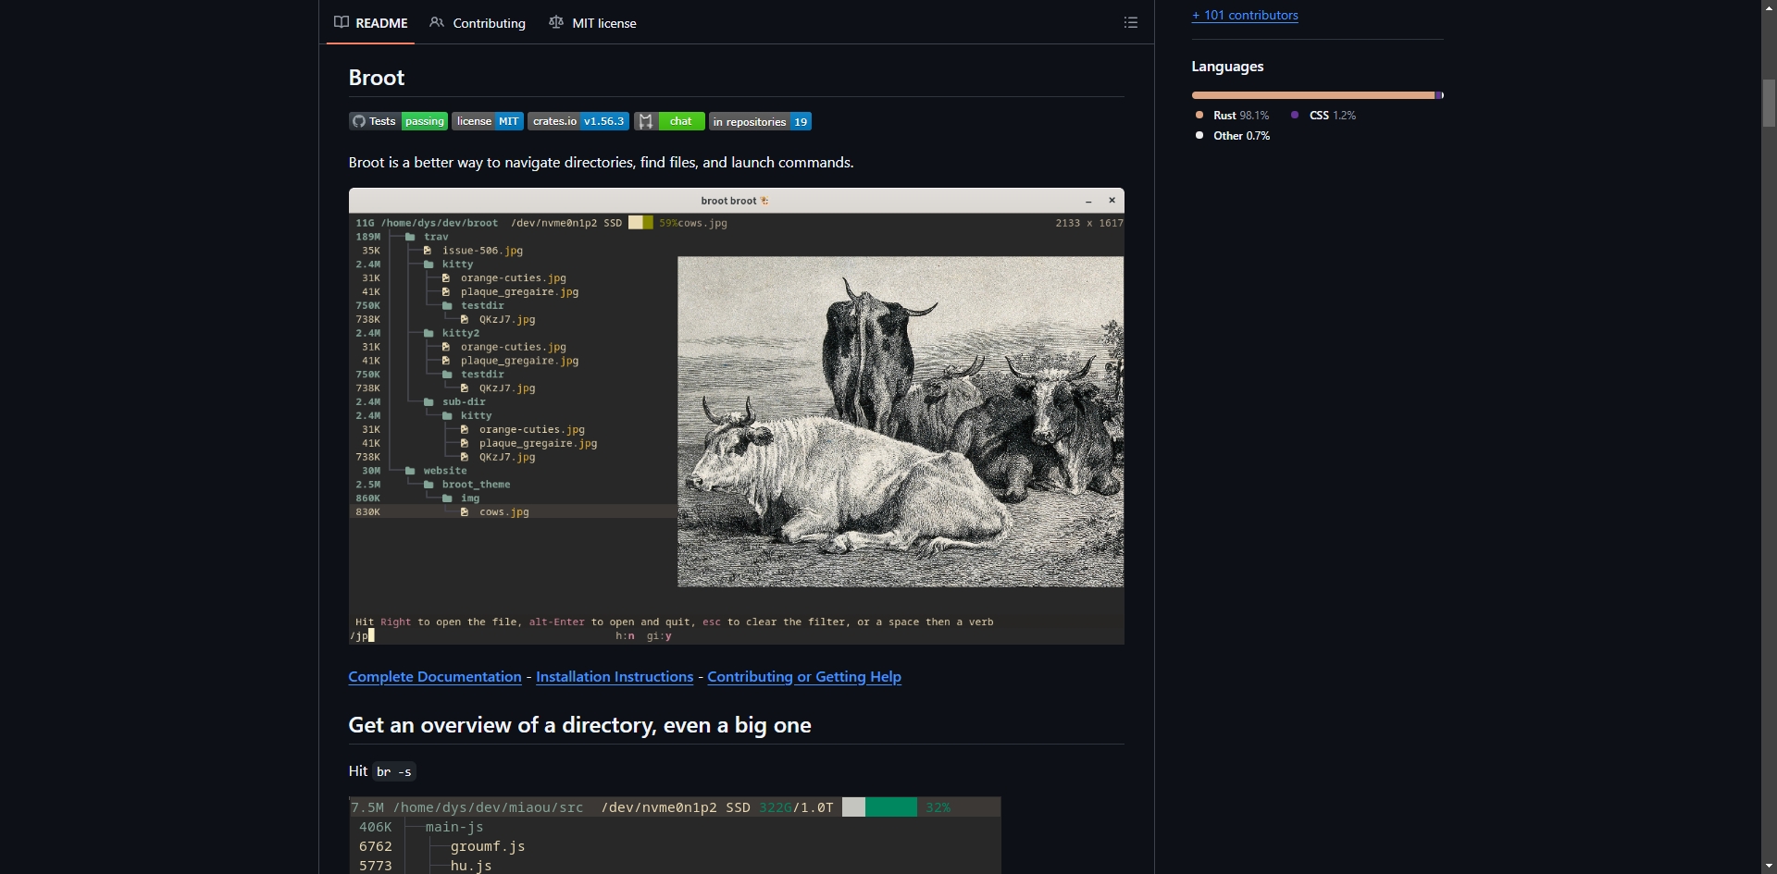The height and width of the screenshot is (874, 1777).
Task: Click the Tests passing badge
Action: 398,121
